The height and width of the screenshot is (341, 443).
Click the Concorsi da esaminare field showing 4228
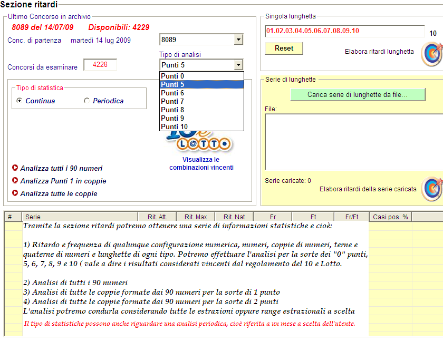click(100, 65)
